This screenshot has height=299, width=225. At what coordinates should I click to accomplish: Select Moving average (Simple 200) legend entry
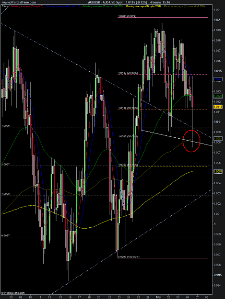click(x=143, y=6)
